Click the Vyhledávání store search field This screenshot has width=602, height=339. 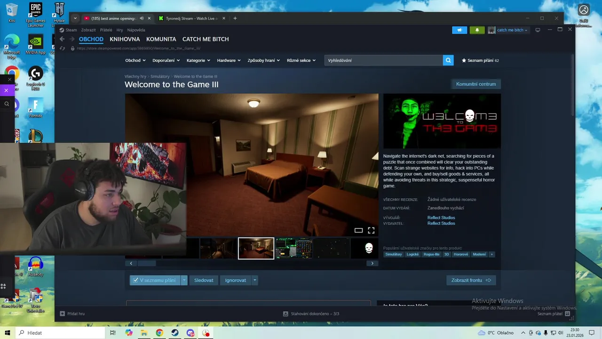click(x=383, y=60)
